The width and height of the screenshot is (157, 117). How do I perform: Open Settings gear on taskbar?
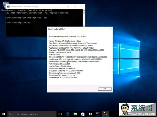[90, 114]
